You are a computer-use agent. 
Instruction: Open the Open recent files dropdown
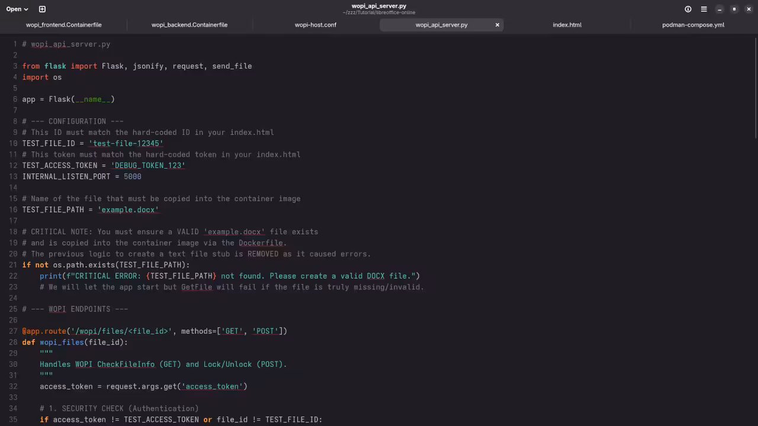point(17,9)
